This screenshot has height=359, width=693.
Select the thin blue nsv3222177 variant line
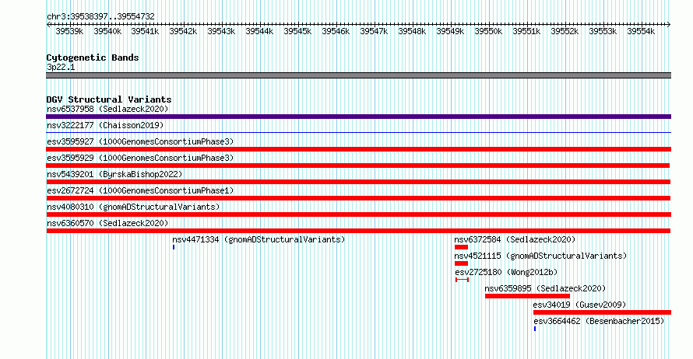pos(358,132)
